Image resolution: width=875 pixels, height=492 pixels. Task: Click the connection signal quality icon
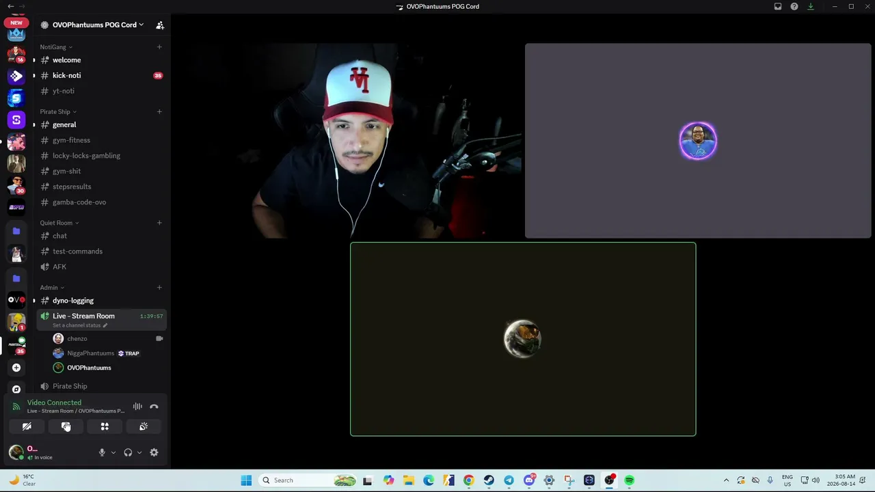16,407
